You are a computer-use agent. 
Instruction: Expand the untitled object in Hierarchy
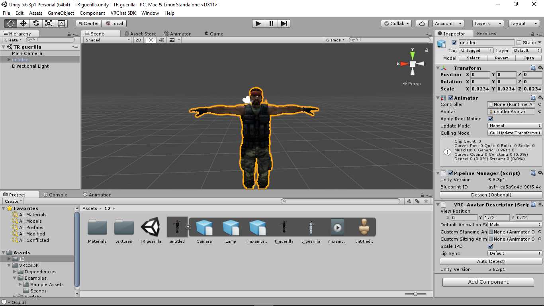[9, 60]
